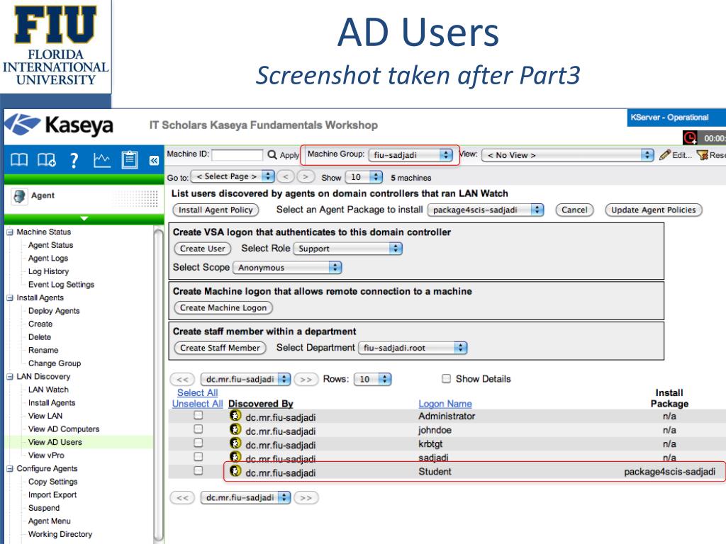This screenshot has width=726, height=544.
Task: Click the green module-list expand arrow bar
Action: (84, 218)
